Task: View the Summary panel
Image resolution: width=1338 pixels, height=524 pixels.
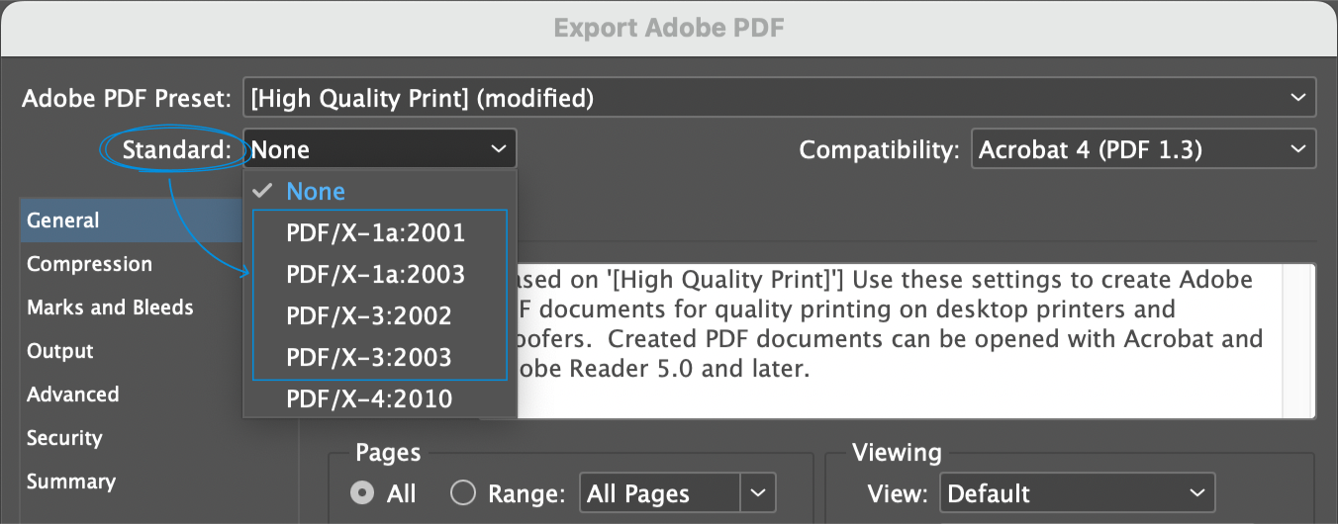Action: coord(71,481)
